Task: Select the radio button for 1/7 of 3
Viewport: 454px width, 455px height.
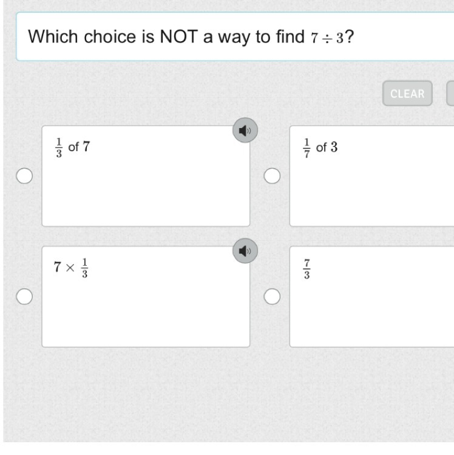Action: pyautogui.click(x=273, y=176)
